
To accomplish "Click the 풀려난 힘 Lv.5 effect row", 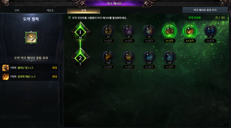I will 29,68.
